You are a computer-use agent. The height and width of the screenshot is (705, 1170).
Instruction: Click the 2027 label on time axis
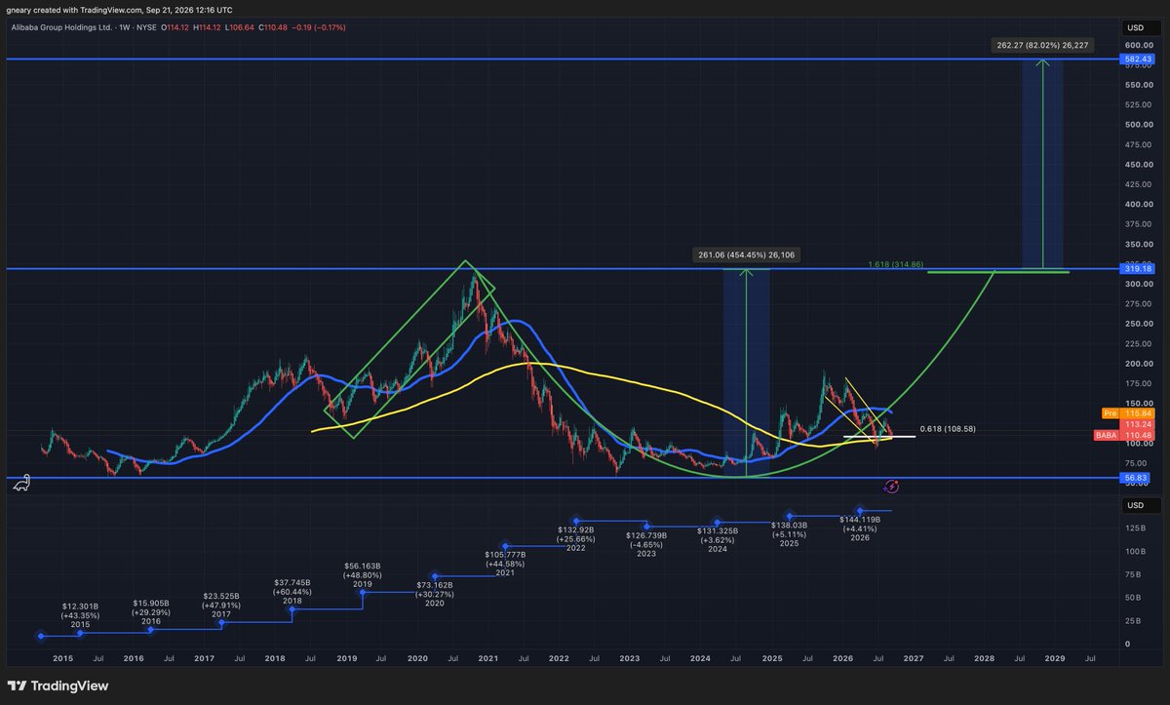pyautogui.click(x=914, y=659)
